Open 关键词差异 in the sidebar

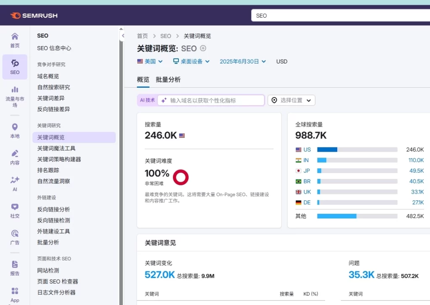[51, 98]
